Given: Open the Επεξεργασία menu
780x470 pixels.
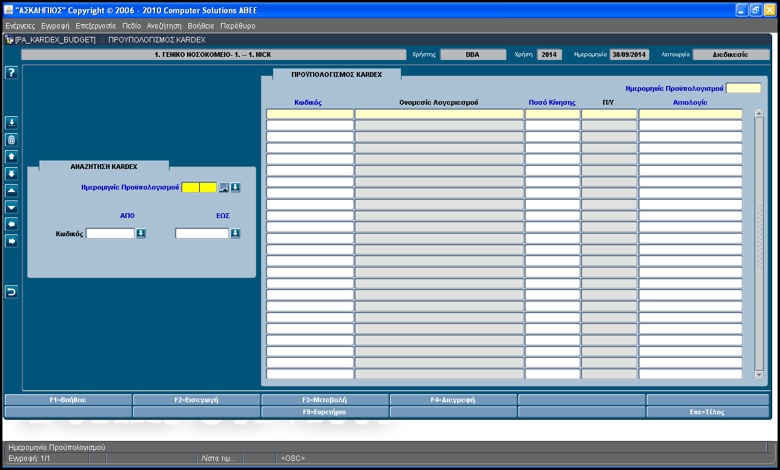Looking at the screenshot, I should click(96, 26).
